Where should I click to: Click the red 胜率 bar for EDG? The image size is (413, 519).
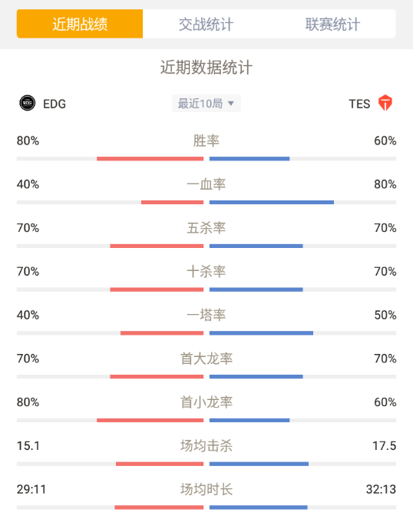tap(150, 159)
